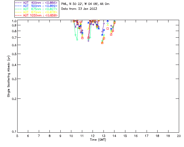This screenshot has height=147, width=184.
Task: Click the y-axis tick label 0.2
Action: click(14, 99)
